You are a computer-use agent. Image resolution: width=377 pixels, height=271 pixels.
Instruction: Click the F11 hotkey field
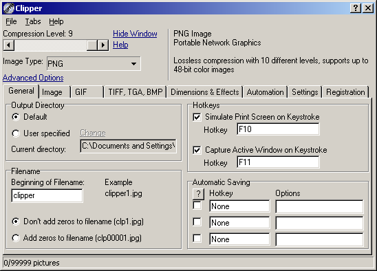point(278,162)
